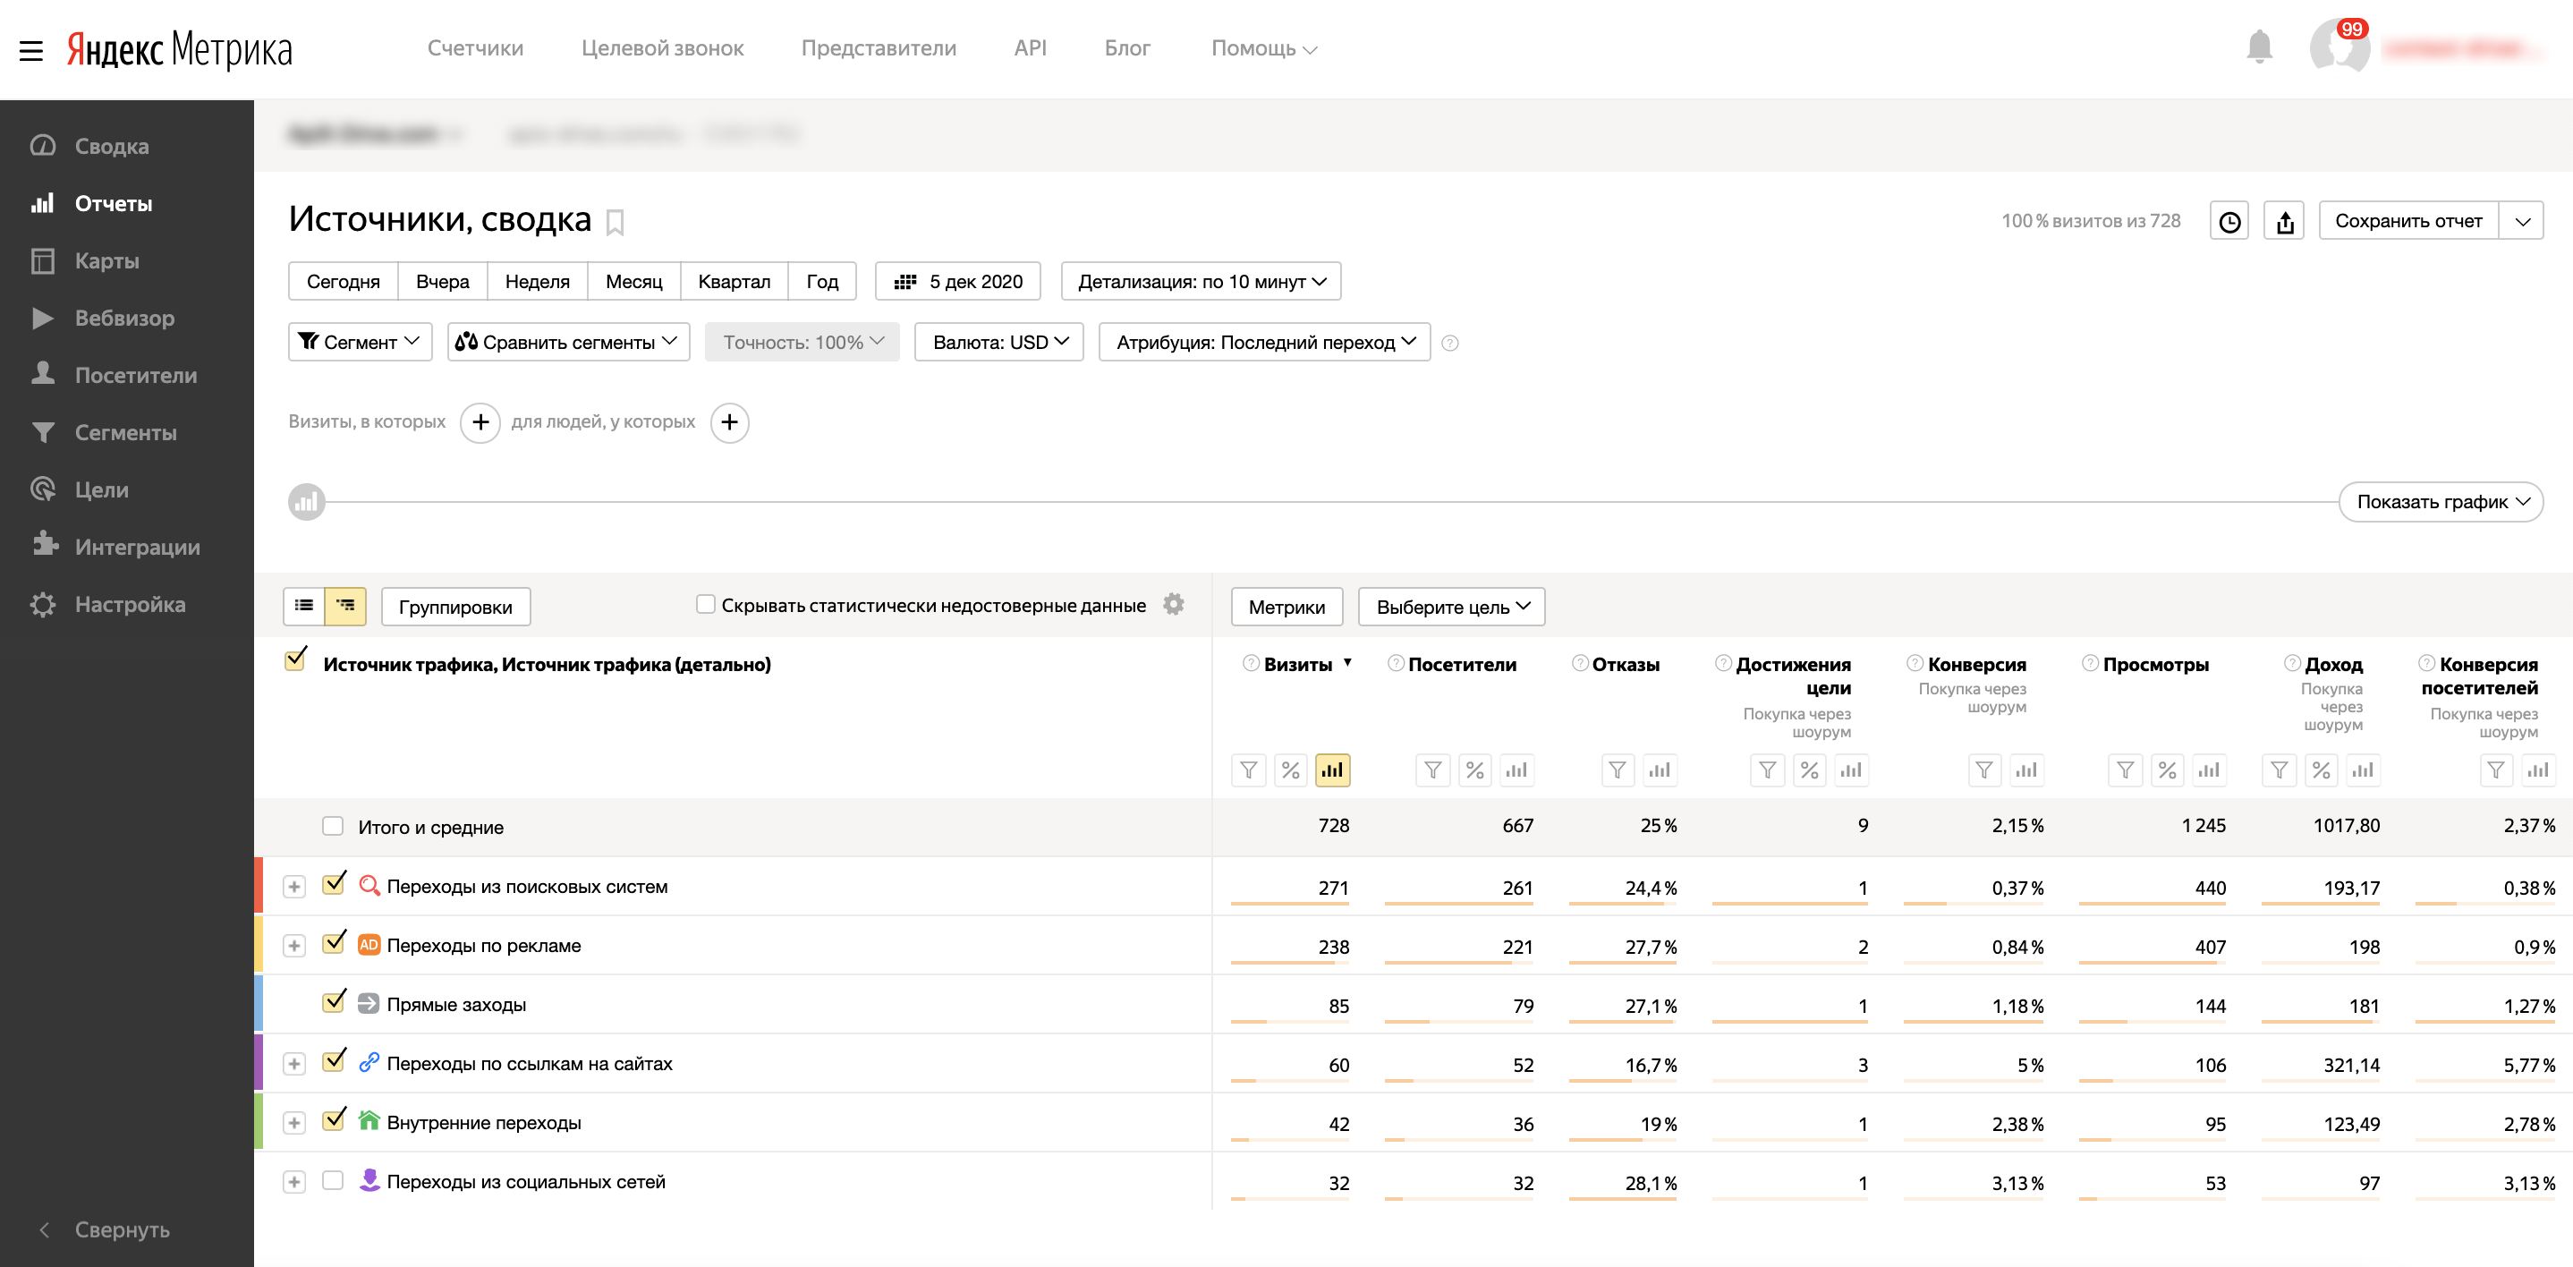Uncheck Переходы по ссылкам на сайтах checkbox
This screenshot has height=1267, width=2573.
[334, 1060]
